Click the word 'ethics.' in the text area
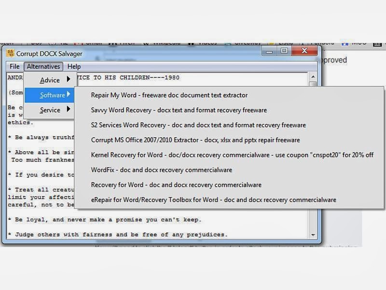The width and height of the screenshot is (386, 290). [20, 123]
